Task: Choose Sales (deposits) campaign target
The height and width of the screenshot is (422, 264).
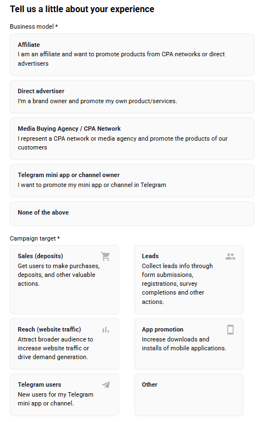Action: coord(64,280)
